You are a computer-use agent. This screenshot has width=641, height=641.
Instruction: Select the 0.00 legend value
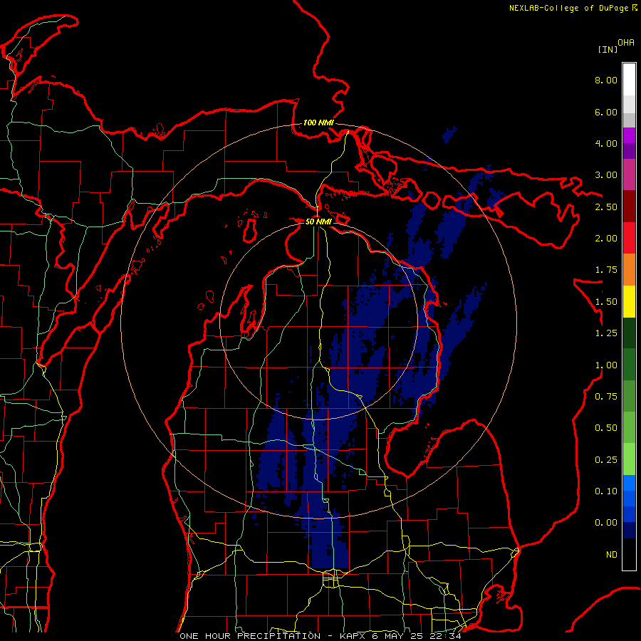[606, 523]
